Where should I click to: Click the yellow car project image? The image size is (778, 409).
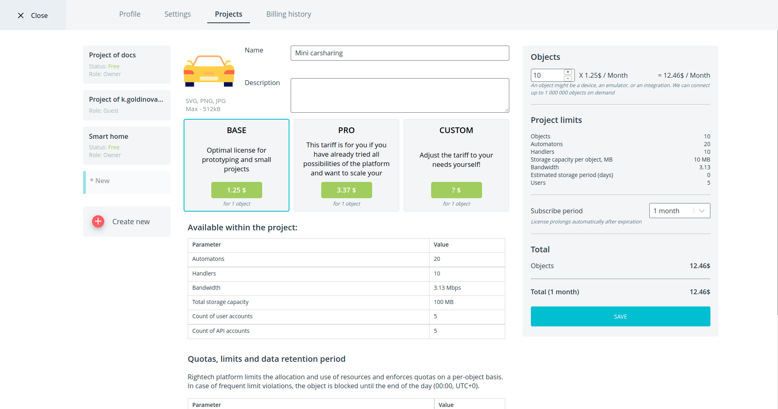209,71
